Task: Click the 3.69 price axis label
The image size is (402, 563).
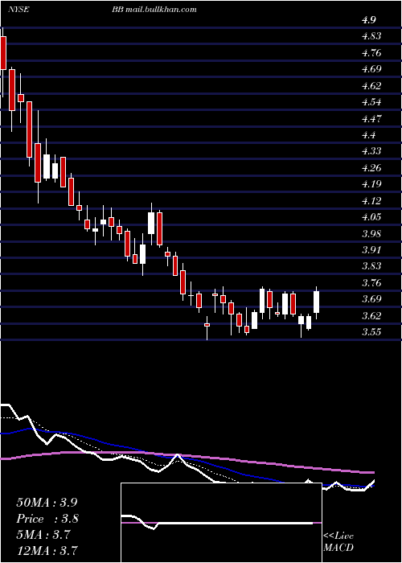Action: coord(371,298)
